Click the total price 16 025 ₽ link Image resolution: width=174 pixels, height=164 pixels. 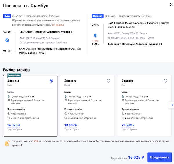[136, 157]
